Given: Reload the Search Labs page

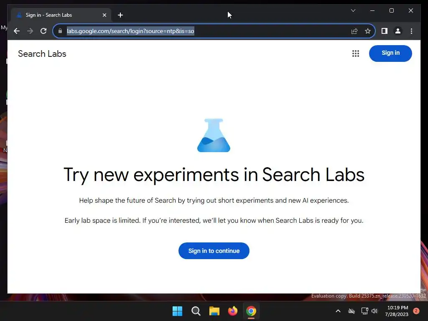Looking at the screenshot, I should [43, 31].
